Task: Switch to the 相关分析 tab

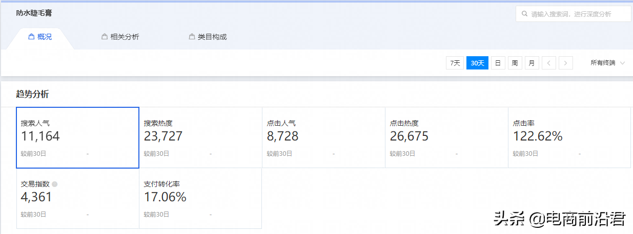Action: pyautogui.click(x=121, y=37)
